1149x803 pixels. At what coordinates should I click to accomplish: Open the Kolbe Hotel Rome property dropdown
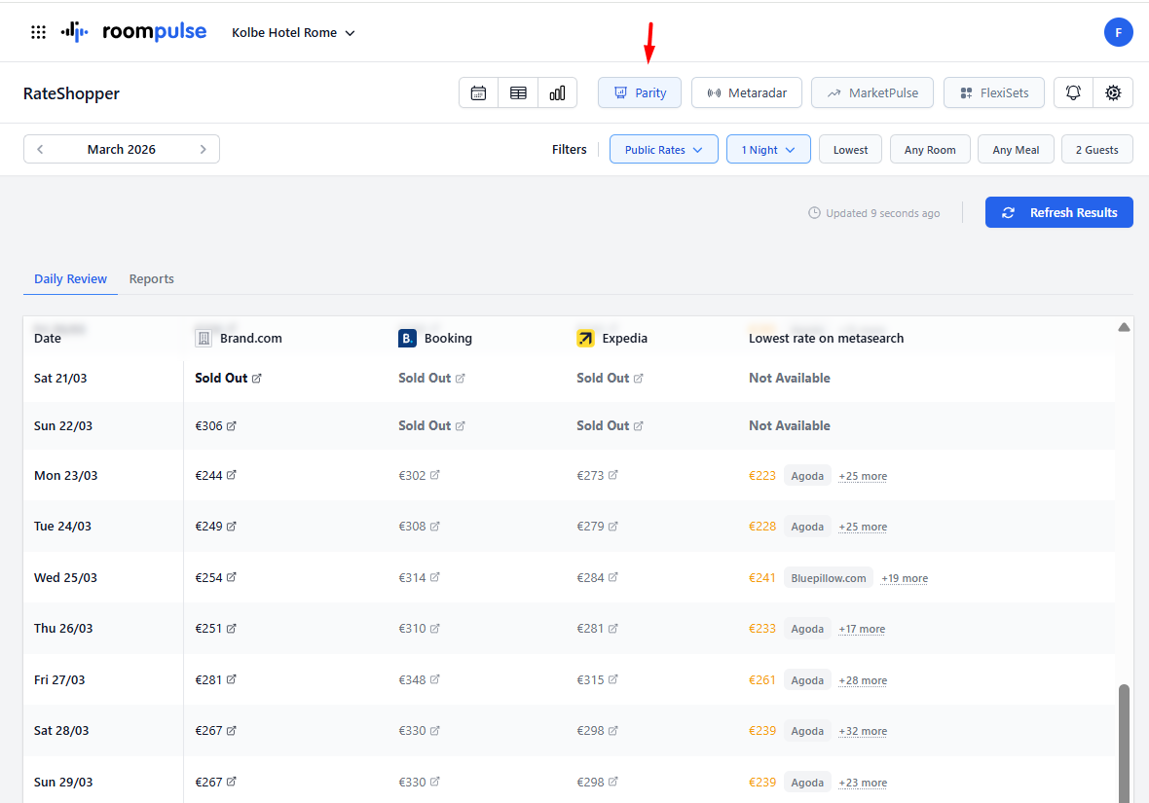click(293, 33)
